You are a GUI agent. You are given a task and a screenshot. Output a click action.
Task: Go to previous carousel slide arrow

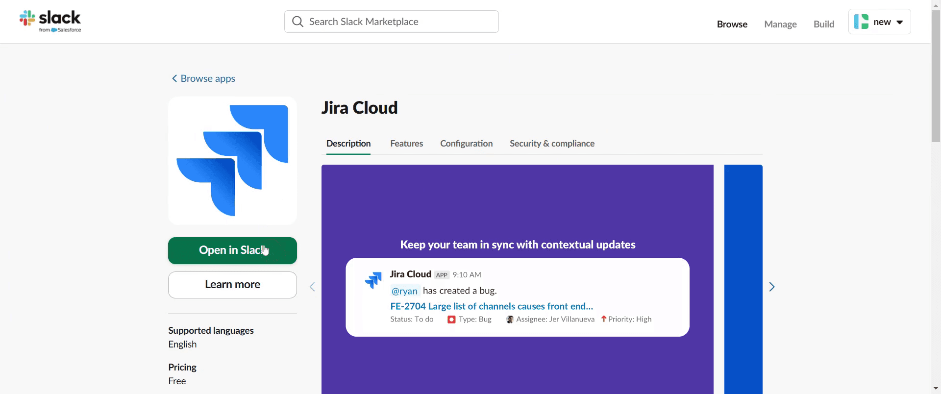312,287
